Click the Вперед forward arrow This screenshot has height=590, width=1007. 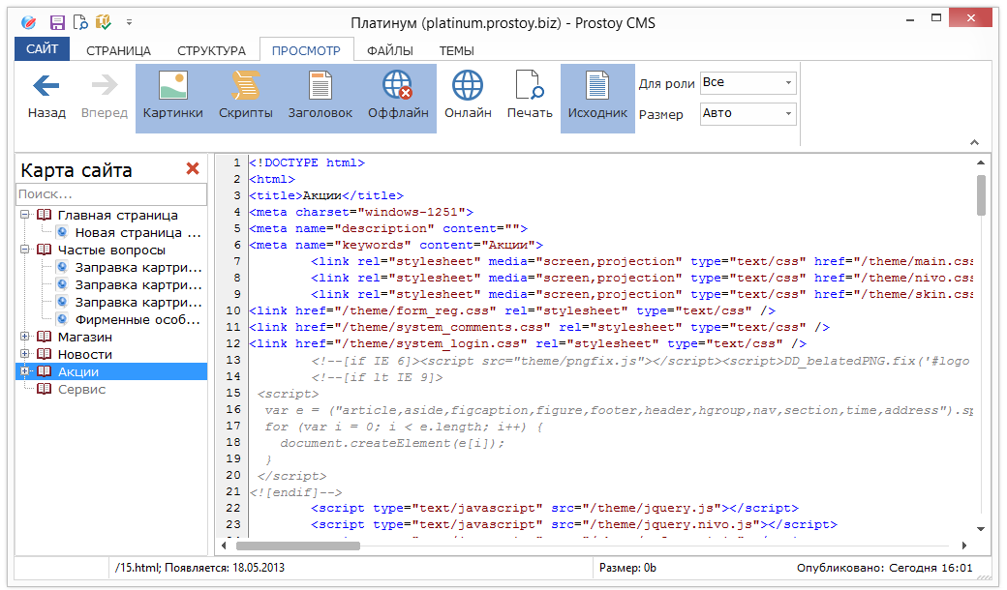(105, 96)
